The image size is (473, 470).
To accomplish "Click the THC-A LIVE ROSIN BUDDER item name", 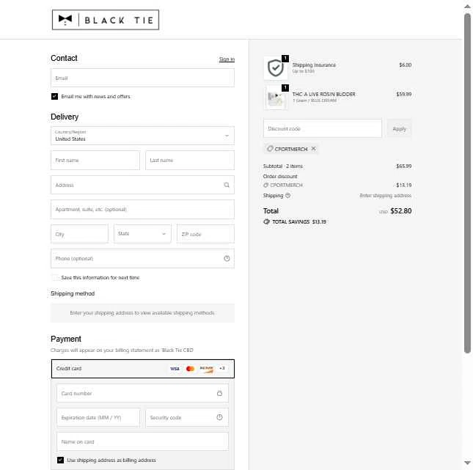I will click(x=323, y=94).
